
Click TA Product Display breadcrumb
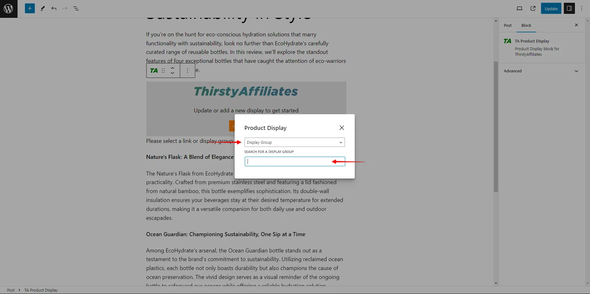[41, 290]
